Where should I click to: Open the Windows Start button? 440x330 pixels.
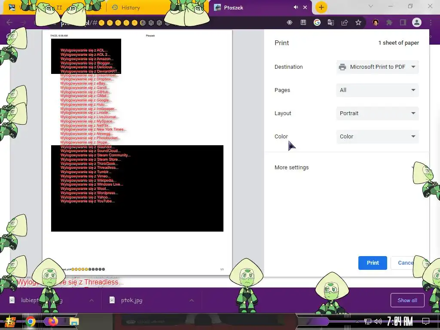pyautogui.click(x=10, y=321)
